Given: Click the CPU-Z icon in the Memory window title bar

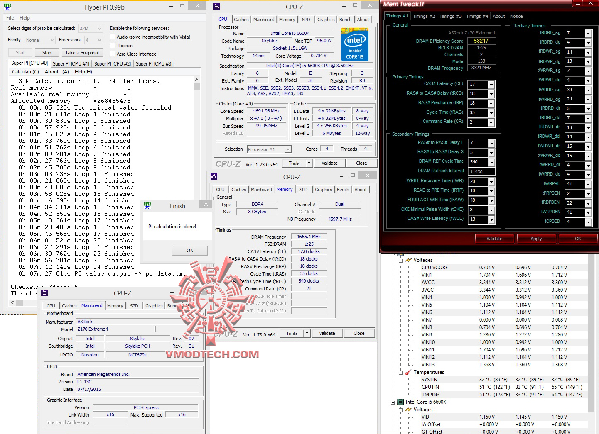Looking at the screenshot, I should 214,177.
